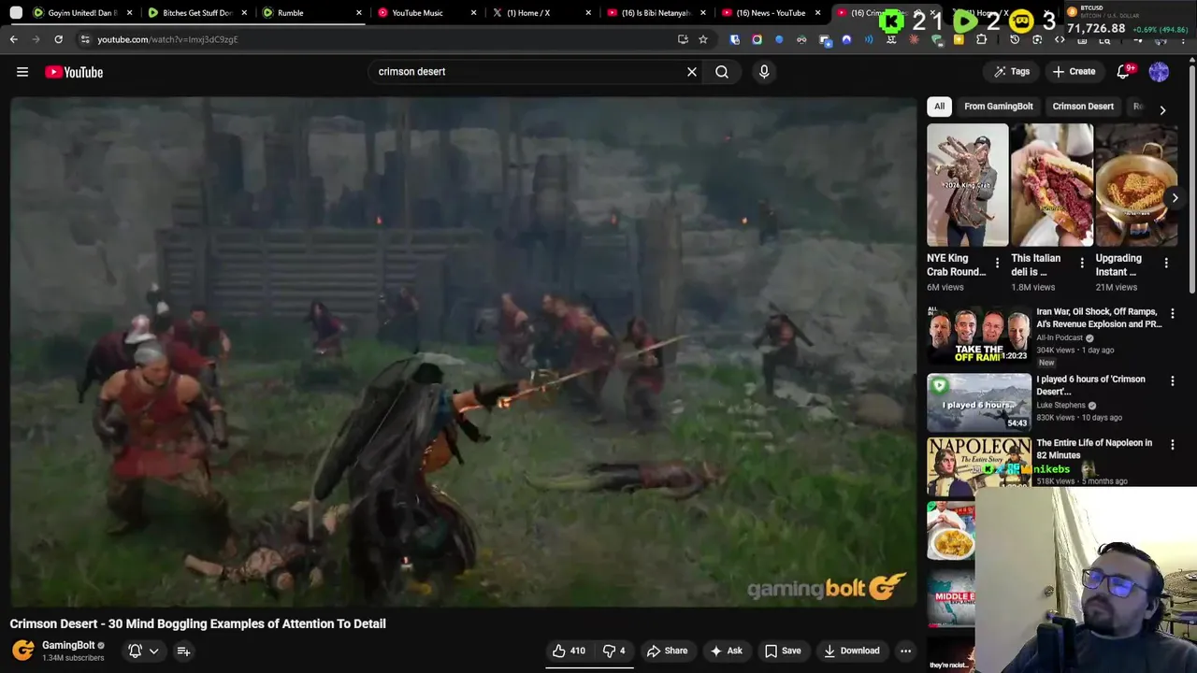
Task: Select the Crimson Desert filter chip
Action: coord(1083,107)
